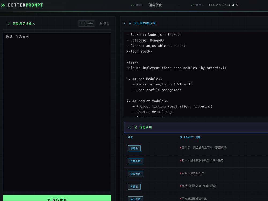Collapse the 优化说明 section header
This screenshot has height=201, width=268.
coord(196,128)
